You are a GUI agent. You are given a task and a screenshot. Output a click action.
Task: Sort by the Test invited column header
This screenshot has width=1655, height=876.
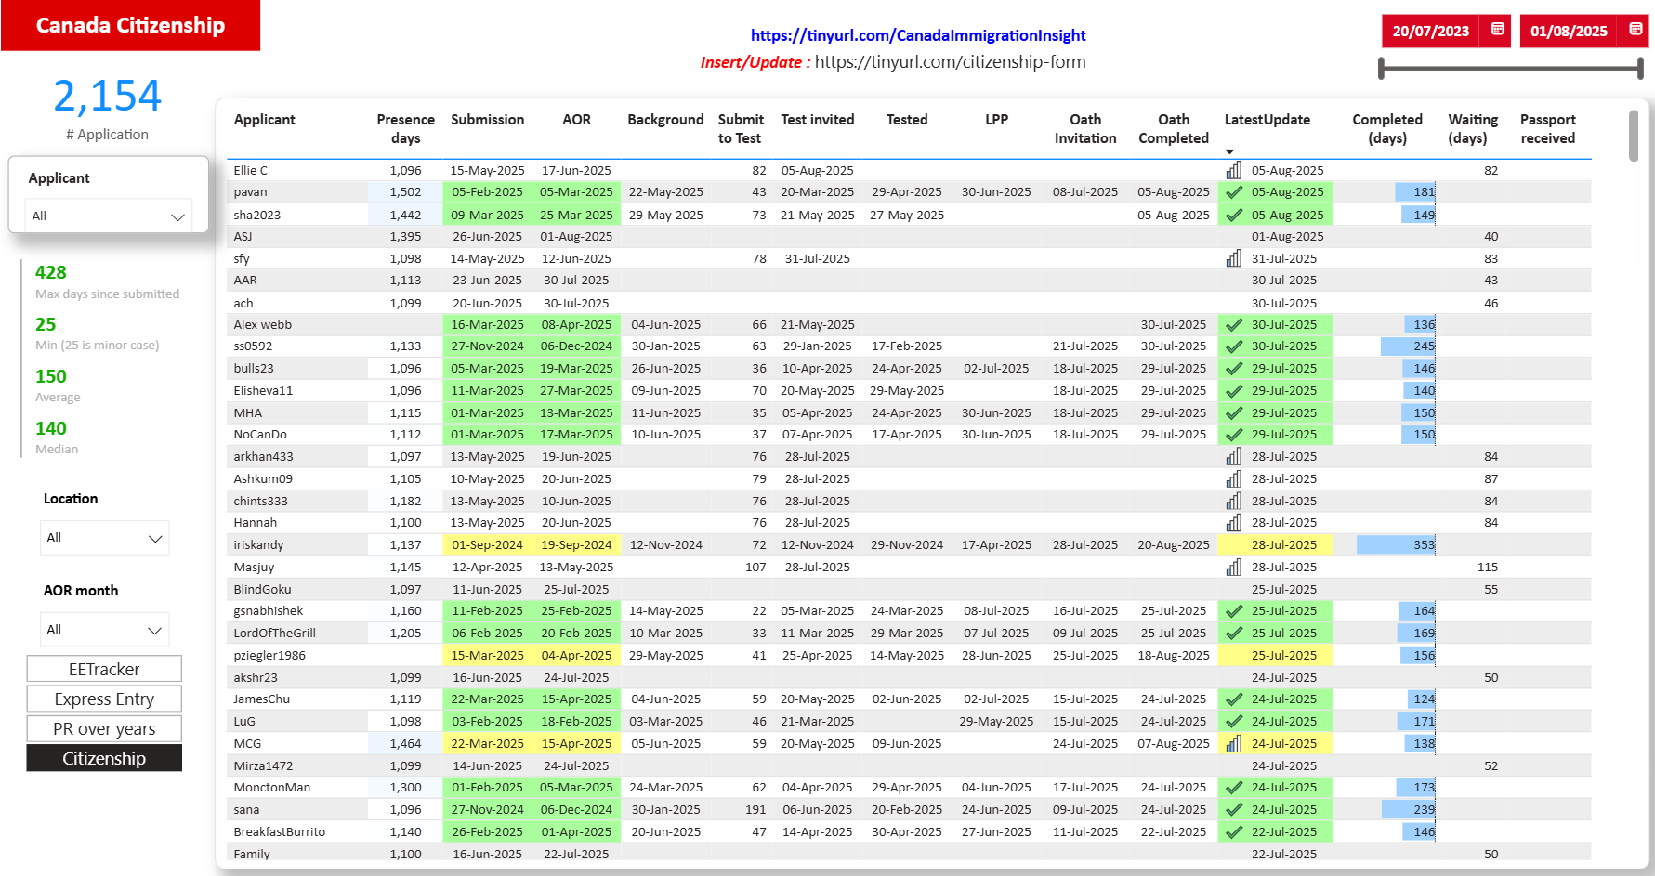tap(818, 120)
